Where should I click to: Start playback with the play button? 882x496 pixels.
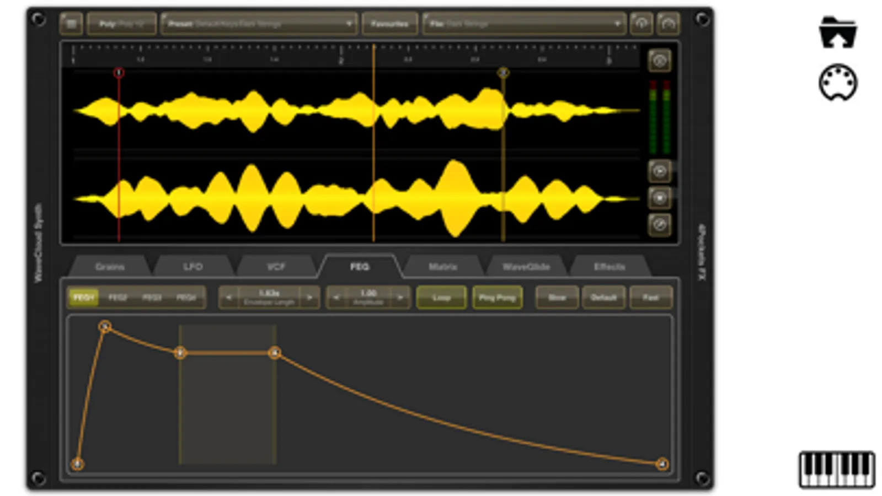coord(659,171)
